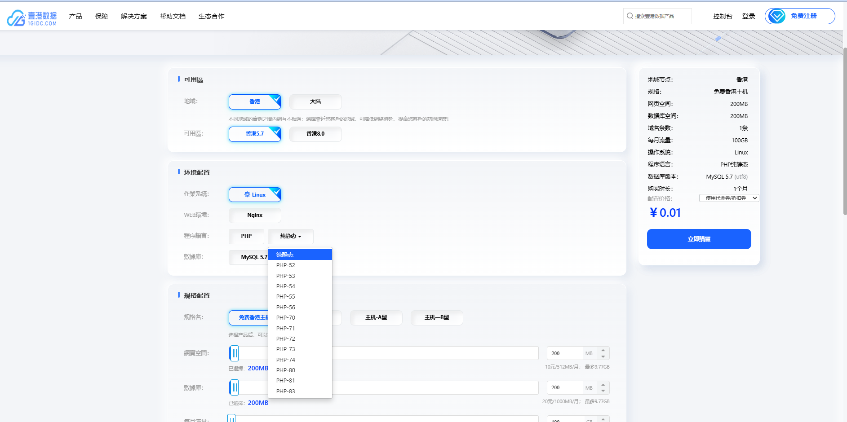Select the 主机—B型 plan
This screenshot has width=847, height=422.
pyautogui.click(x=437, y=317)
